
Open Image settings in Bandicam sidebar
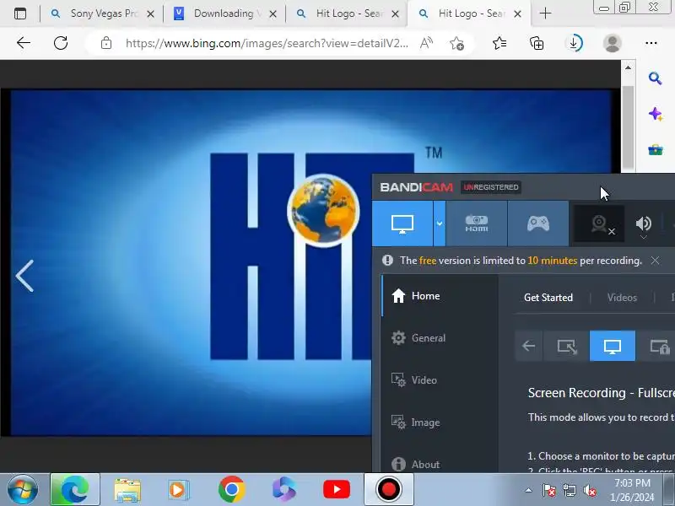coord(439,423)
